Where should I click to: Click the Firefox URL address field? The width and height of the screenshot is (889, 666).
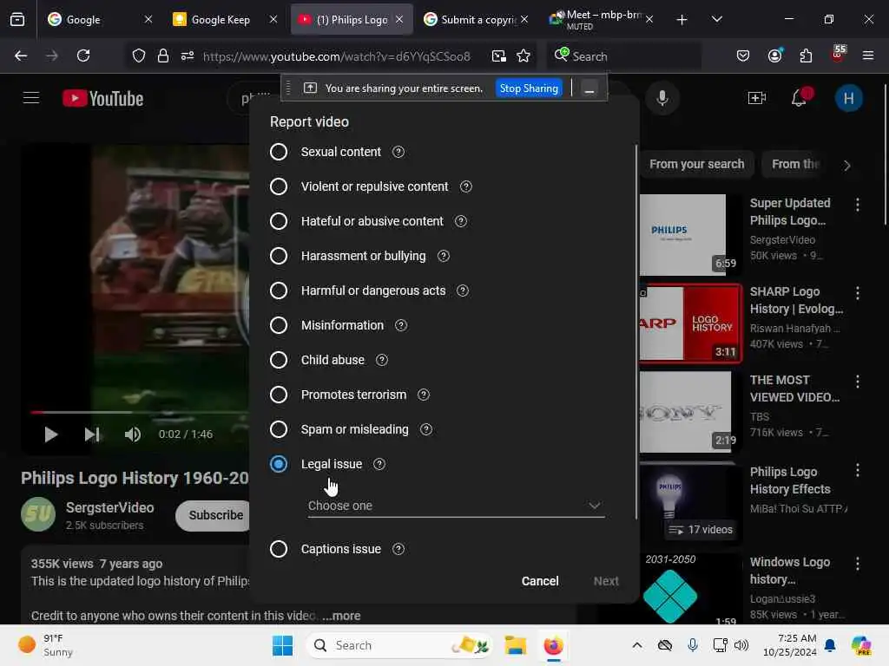click(336, 56)
